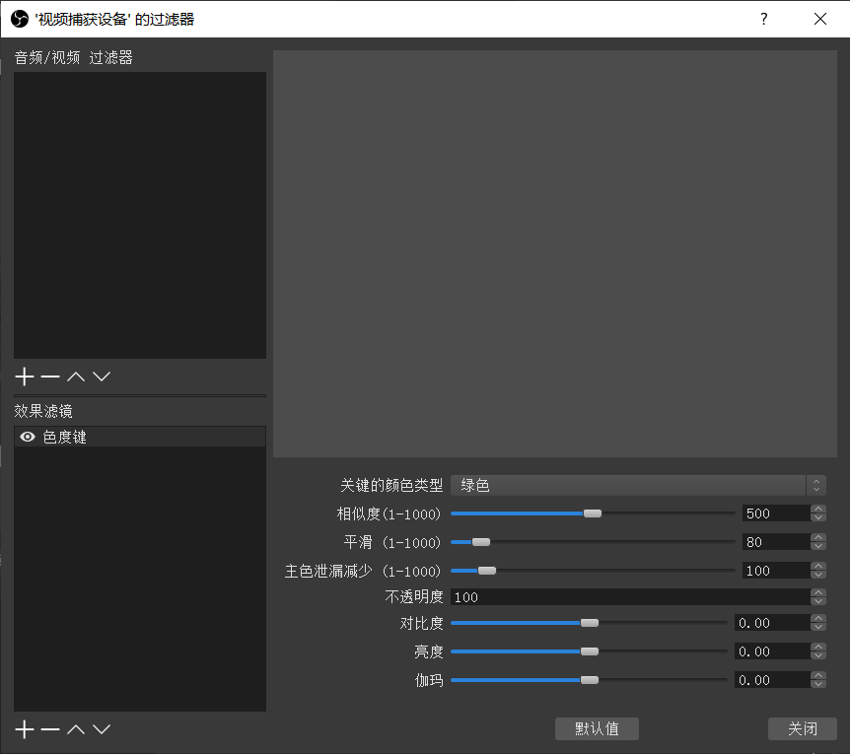Move effect filter down with arrow
Screen dimensions: 850x754
[102, 729]
